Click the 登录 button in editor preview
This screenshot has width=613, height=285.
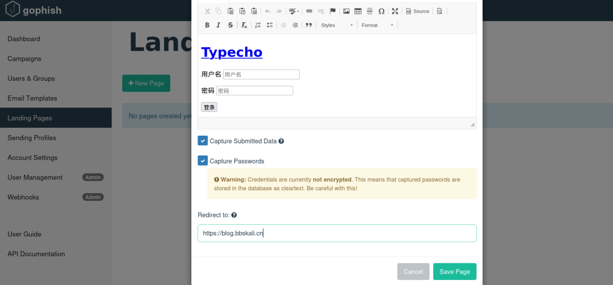[209, 107]
